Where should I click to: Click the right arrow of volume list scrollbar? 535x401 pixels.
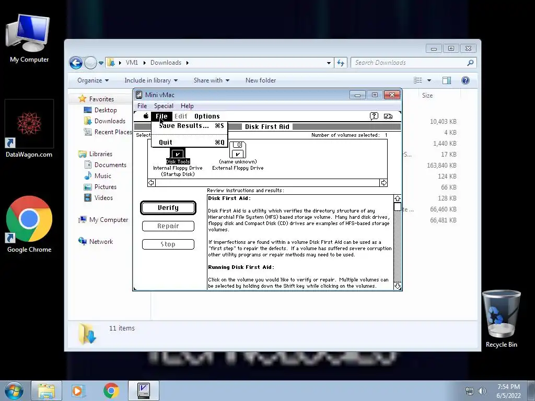[x=383, y=183]
